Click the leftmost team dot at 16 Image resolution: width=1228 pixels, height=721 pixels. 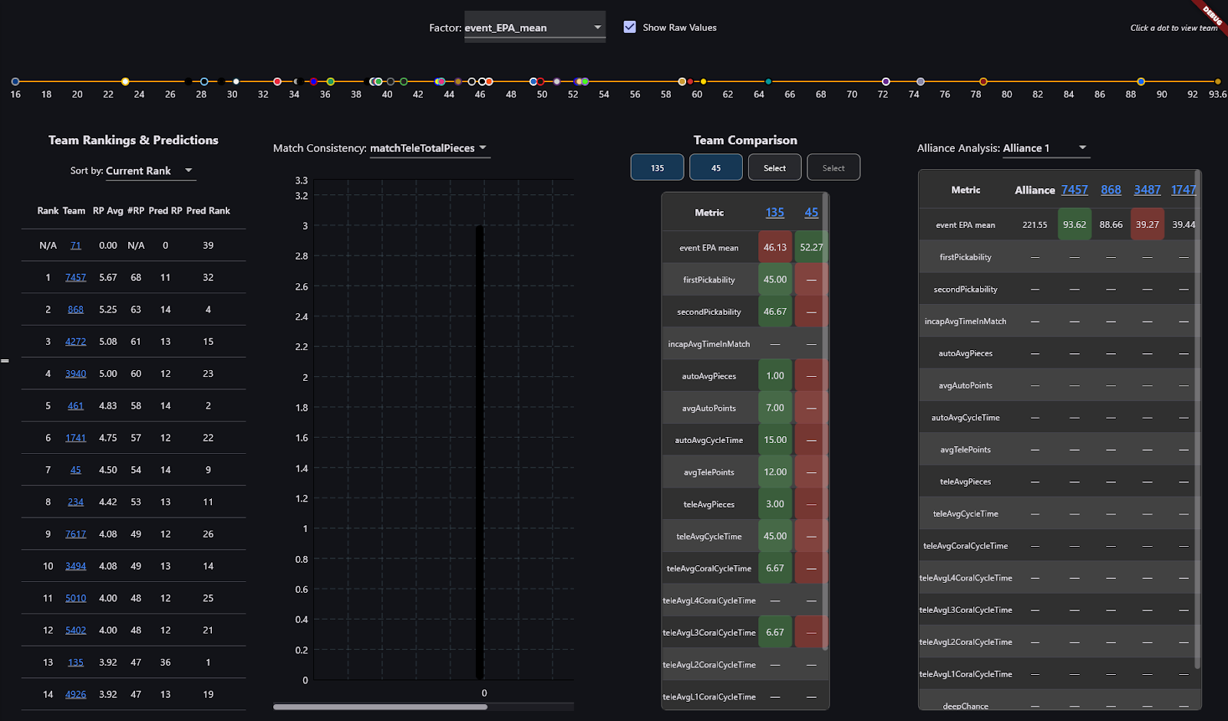click(x=15, y=81)
